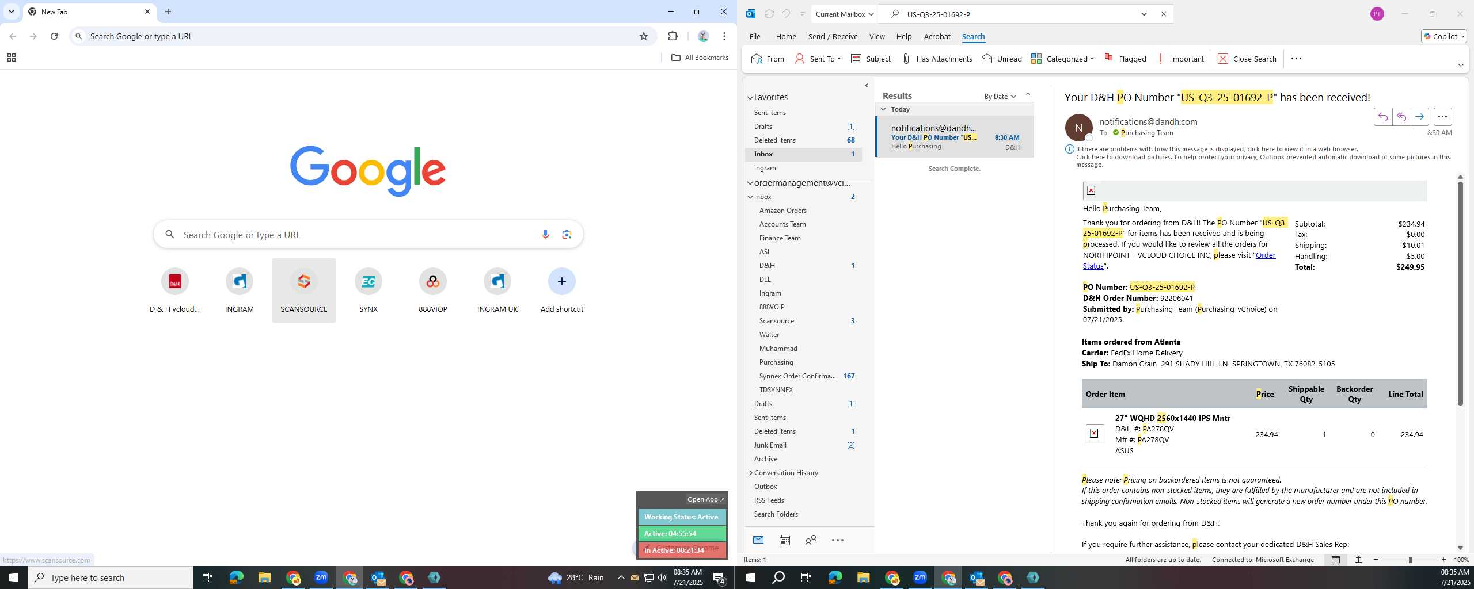Open By Date sort dropdown

point(1000,96)
